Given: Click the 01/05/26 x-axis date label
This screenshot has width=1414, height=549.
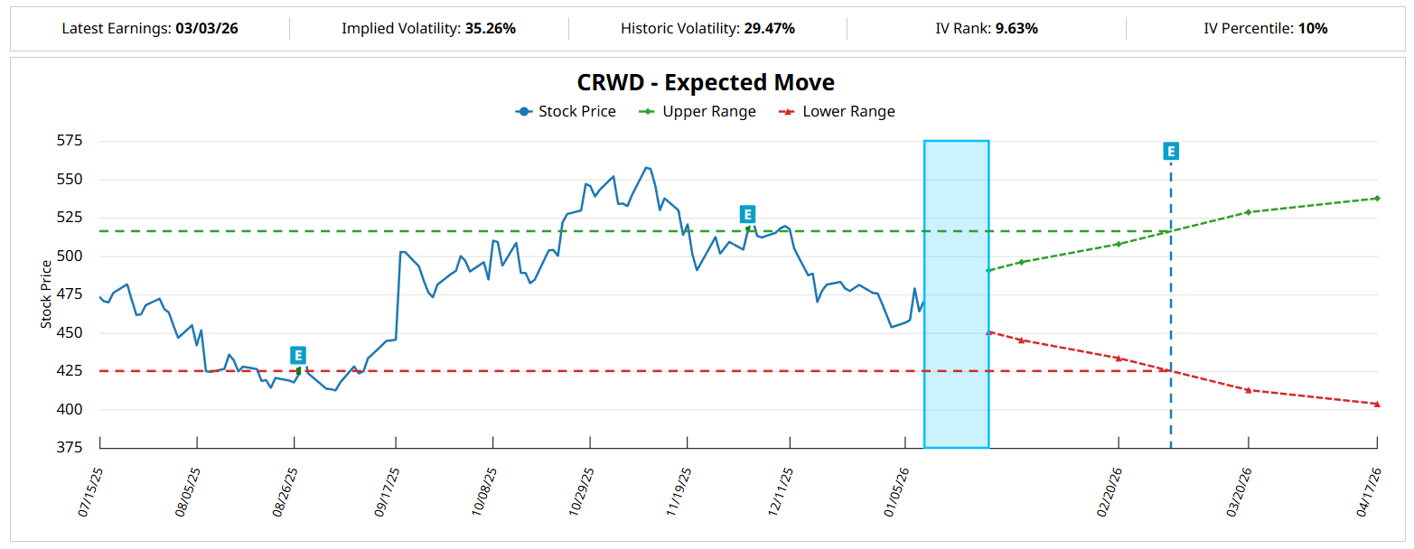Looking at the screenshot, I should [x=896, y=492].
